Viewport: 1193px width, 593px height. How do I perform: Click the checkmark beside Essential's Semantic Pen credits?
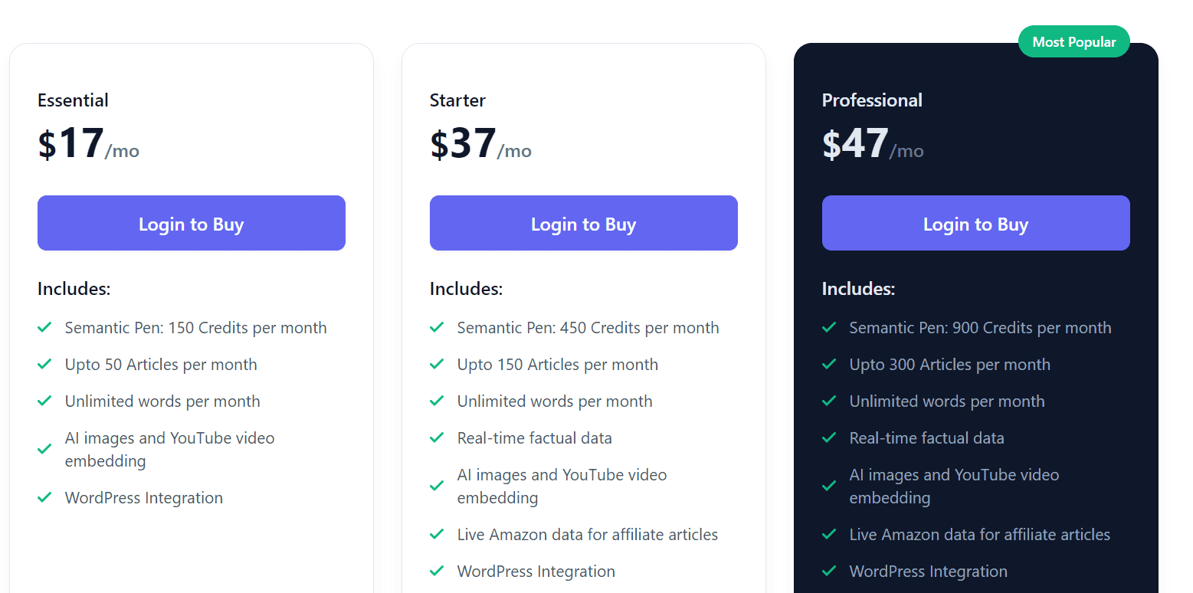[x=44, y=327]
